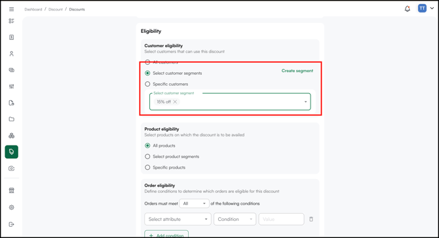
Task: Remove the 15% off segment chip
Action: pos(175,102)
